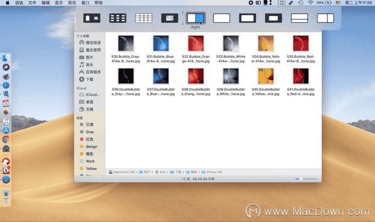This screenshot has height=222, width=375.
Task: Pick the white 4x4 grid layout
Action: pos(143,18)
